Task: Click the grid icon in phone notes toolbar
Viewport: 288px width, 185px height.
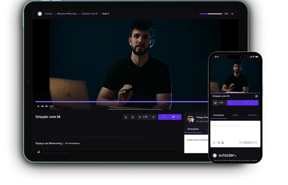Action: [219, 143]
